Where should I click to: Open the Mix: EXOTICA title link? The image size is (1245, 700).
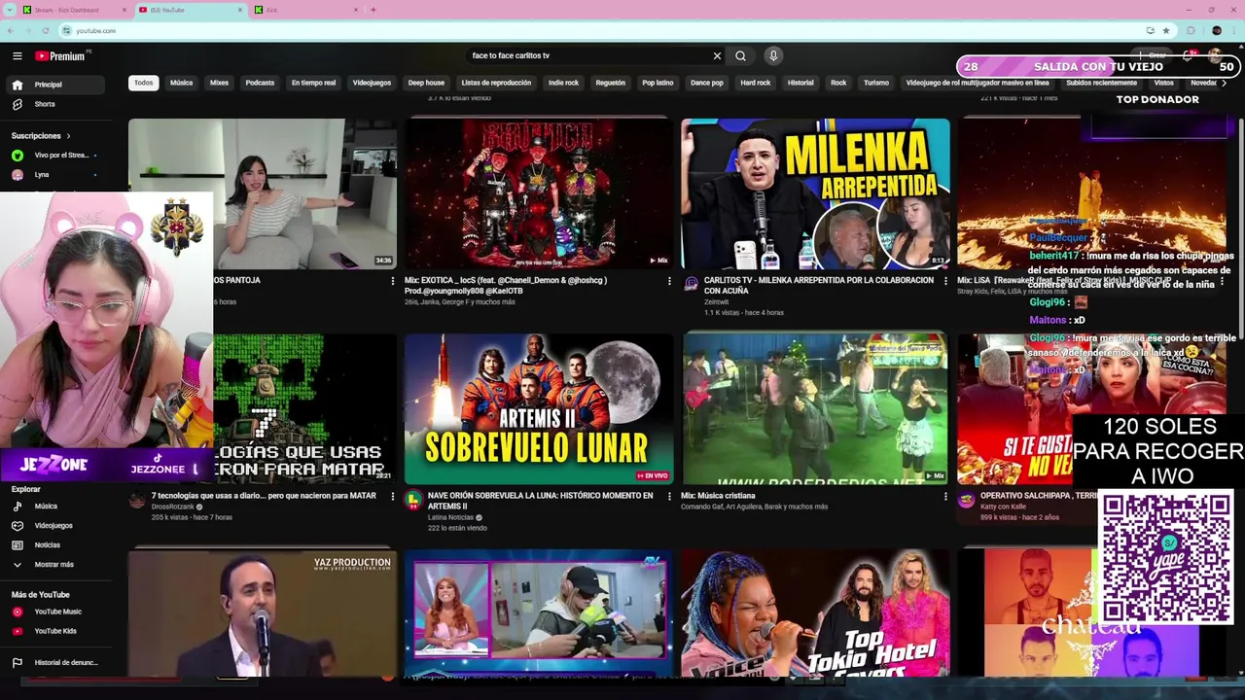[506, 285]
